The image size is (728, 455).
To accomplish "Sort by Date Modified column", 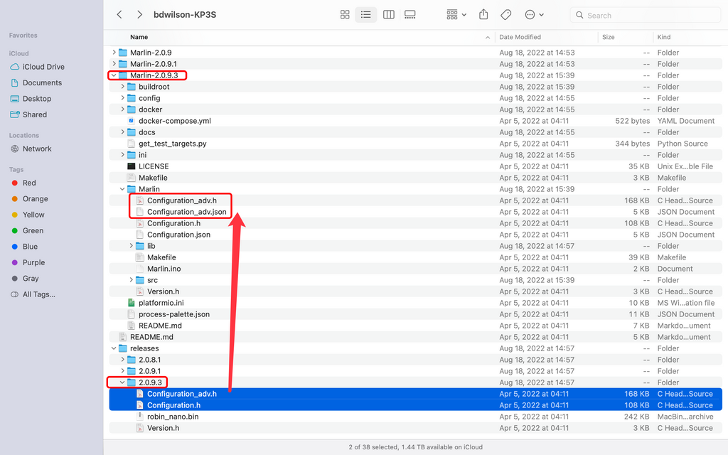I will pos(520,37).
